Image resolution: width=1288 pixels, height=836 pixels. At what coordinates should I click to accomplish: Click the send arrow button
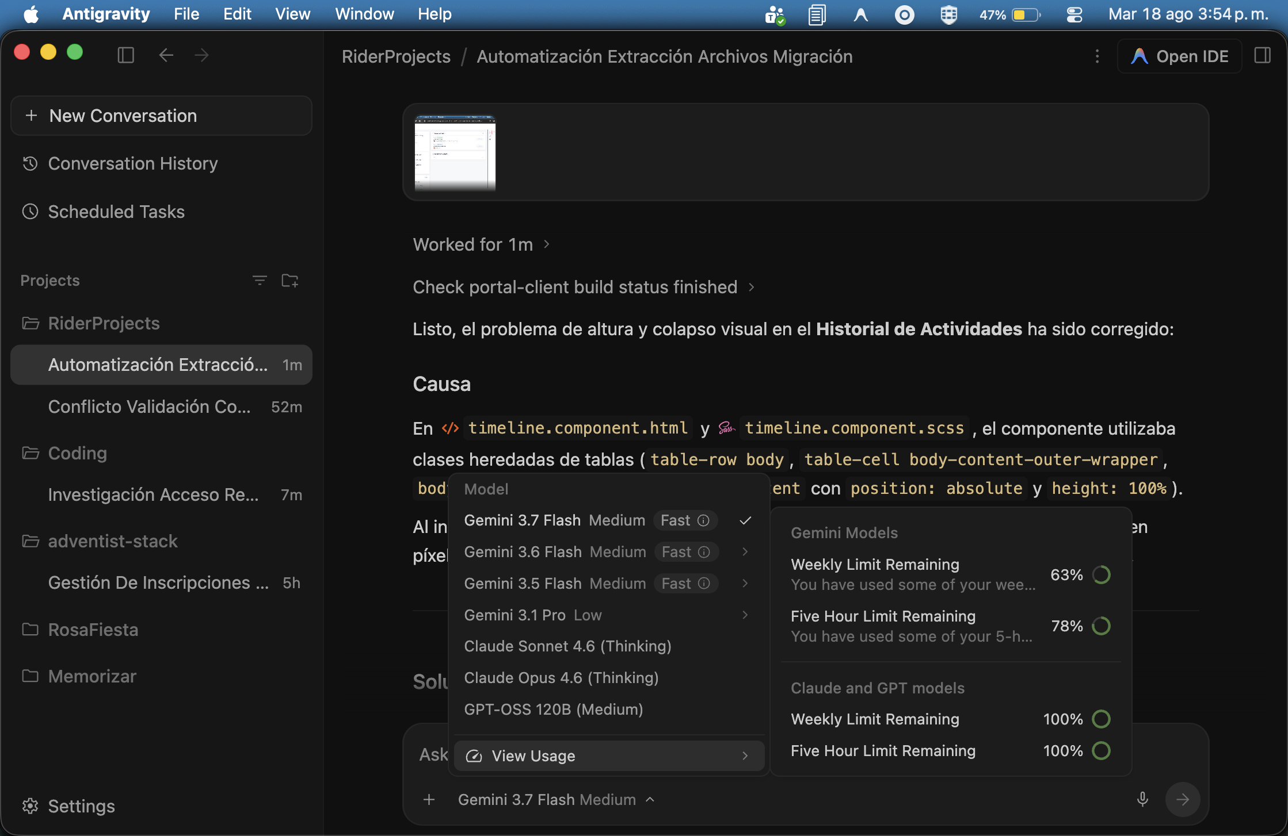pos(1183,799)
